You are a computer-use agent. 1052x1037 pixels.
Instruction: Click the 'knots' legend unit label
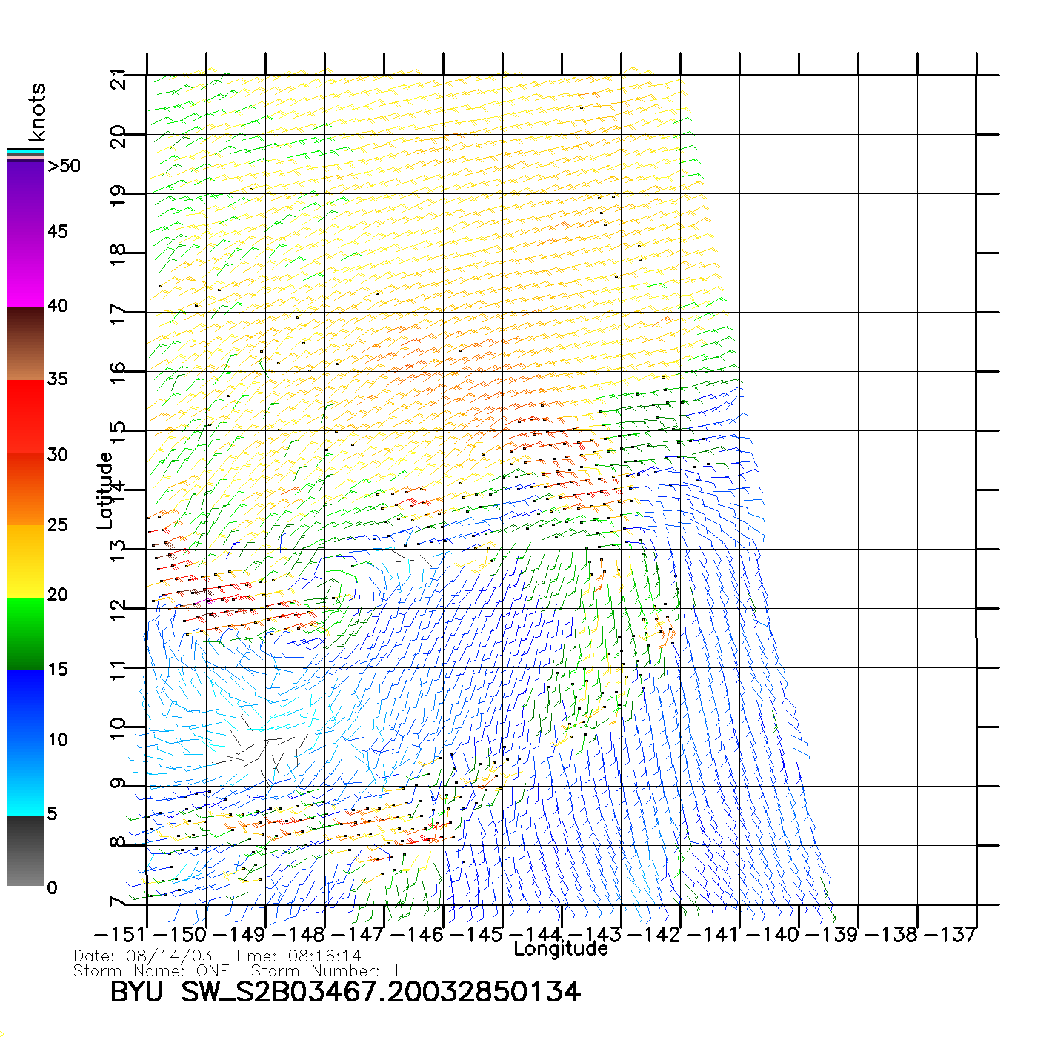coord(37,112)
